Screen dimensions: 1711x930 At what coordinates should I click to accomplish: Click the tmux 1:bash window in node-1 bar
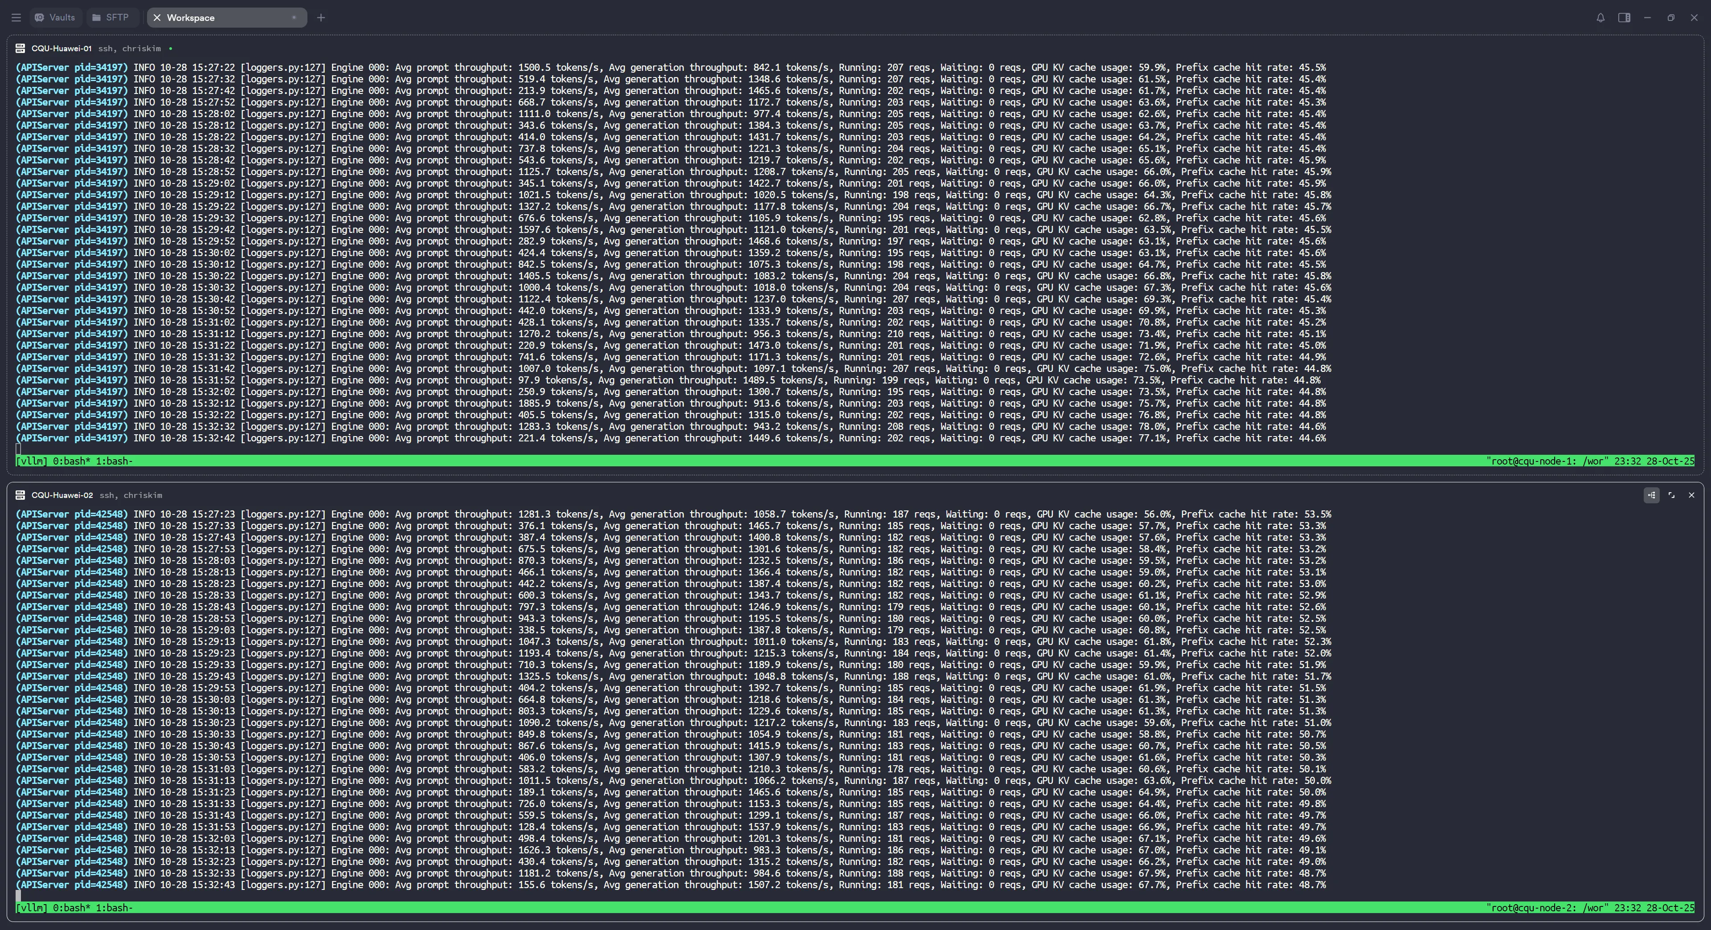coord(114,461)
